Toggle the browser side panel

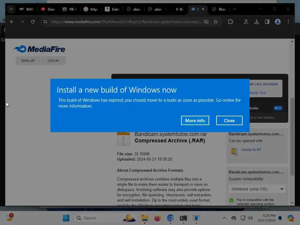click(267, 22)
